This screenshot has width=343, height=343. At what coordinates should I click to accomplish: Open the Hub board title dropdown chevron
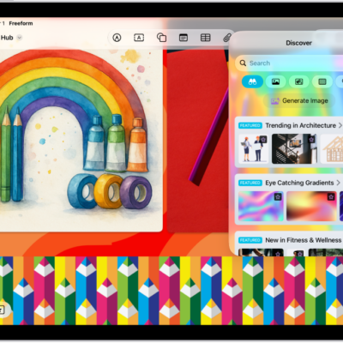click(x=20, y=38)
